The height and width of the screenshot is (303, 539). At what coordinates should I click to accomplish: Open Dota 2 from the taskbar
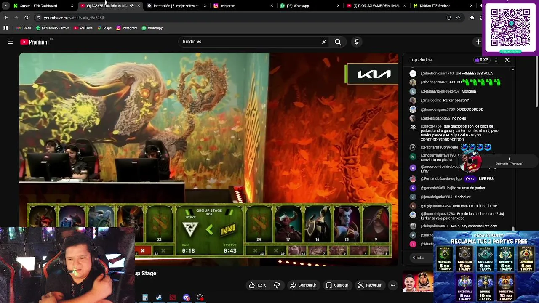pos(173,298)
